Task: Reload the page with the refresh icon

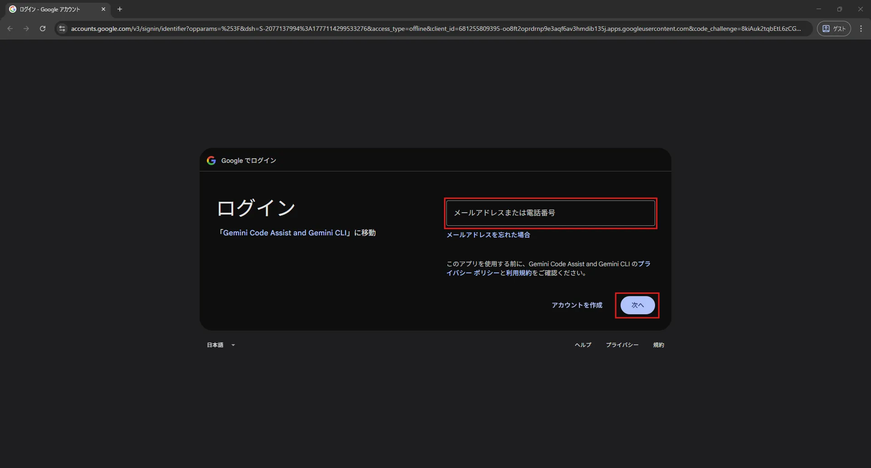Action: click(43, 29)
